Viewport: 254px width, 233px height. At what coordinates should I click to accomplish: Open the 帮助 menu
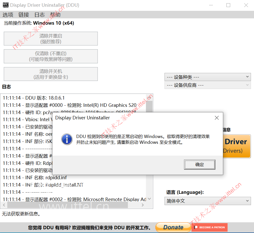pos(55,15)
